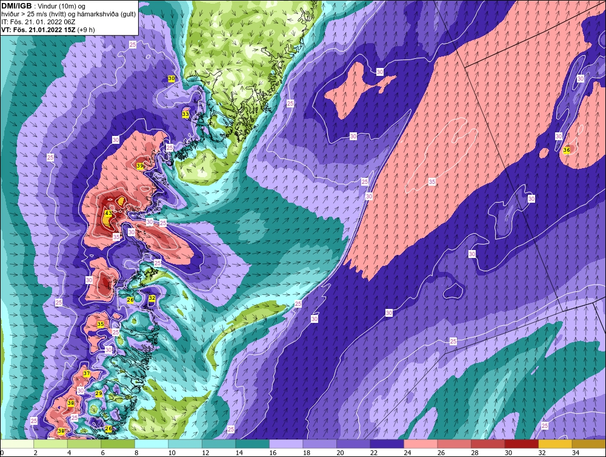This screenshot has width=606, height=457.
Task: Click the white 35 contour label in pink band
Action: [x=432, y=181]
